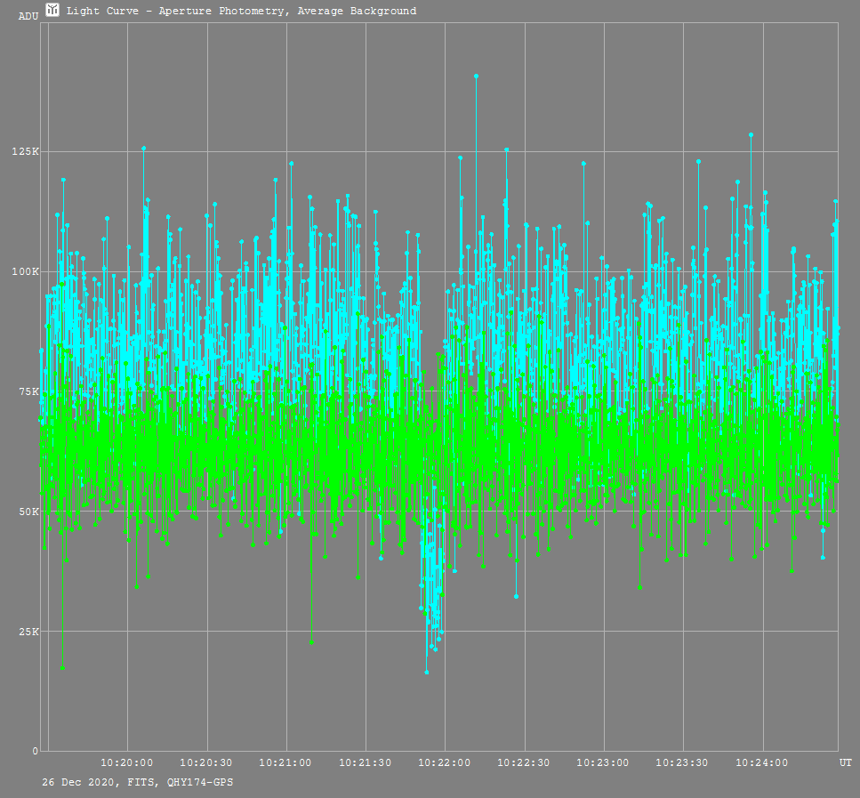
Task: Click the highest cyan peak data point
Action: 476,77
